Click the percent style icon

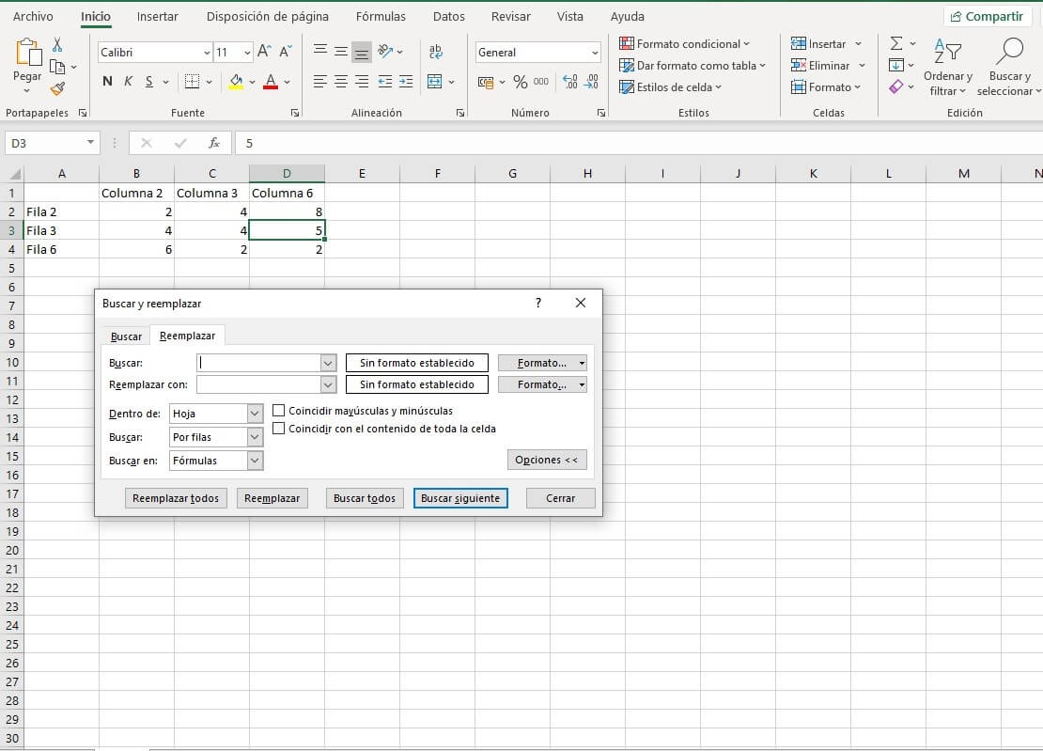point(520,83)
